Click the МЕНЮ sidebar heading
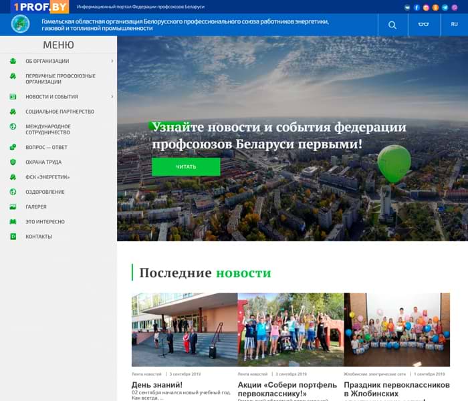The width and height of the screenshot is (468, 401). 59,45
